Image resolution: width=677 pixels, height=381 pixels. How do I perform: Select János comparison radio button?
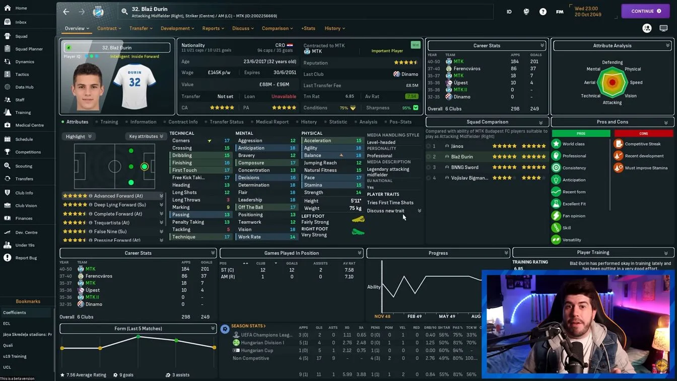(x=429, y=146)
